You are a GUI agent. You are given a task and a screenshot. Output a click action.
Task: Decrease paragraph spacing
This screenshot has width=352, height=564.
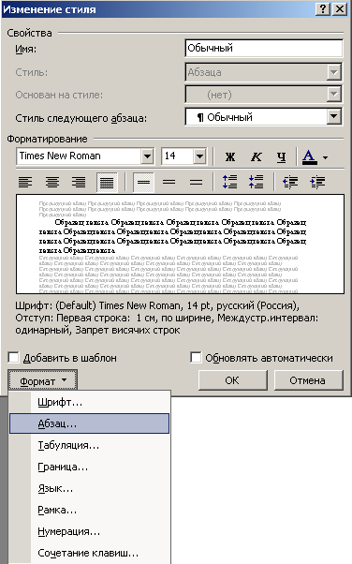pos(256,182)
